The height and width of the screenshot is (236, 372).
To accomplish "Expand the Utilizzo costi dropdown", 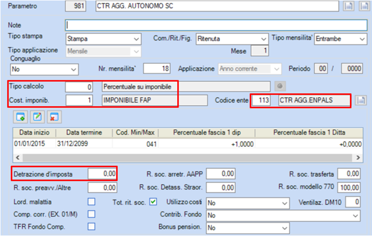I will 248,203.
